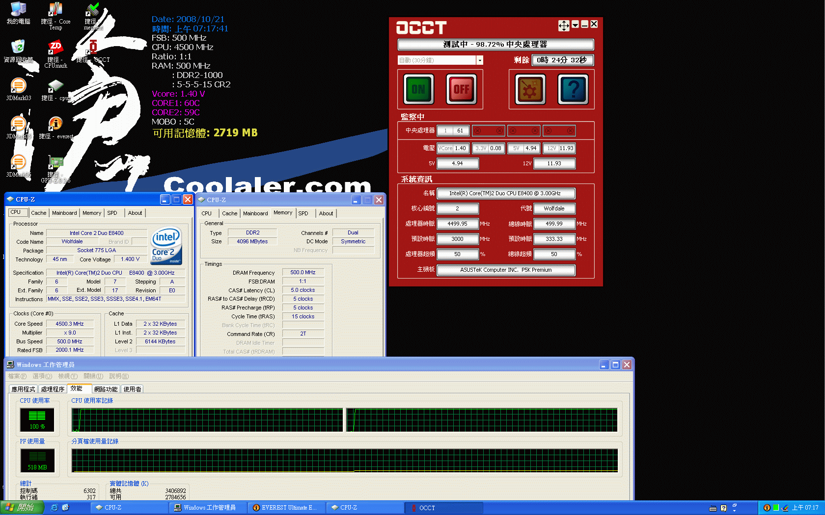This screenshot has width=825, height=515.
Task: Open About tab in left CPU-Z window
Action: 135,213
